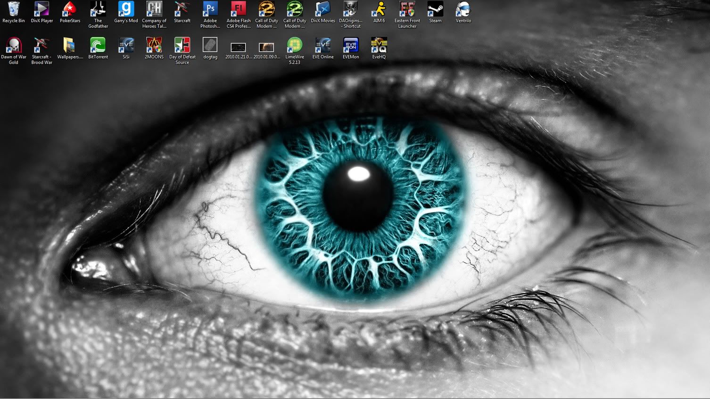
Task: Click the Starcraft - Brood War shortcut
Action: pos(42,45)
